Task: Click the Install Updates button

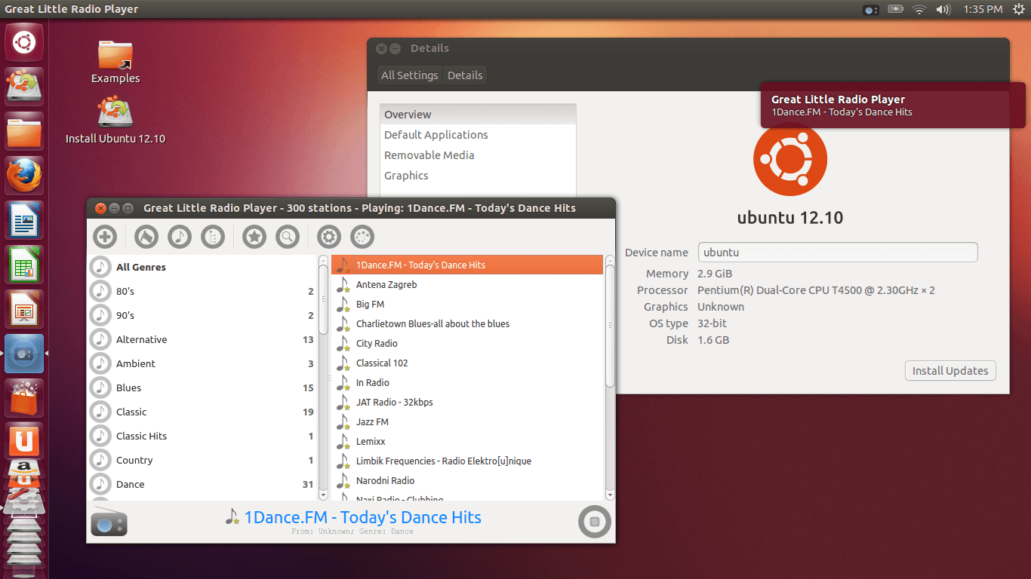Action: (950, 371)
